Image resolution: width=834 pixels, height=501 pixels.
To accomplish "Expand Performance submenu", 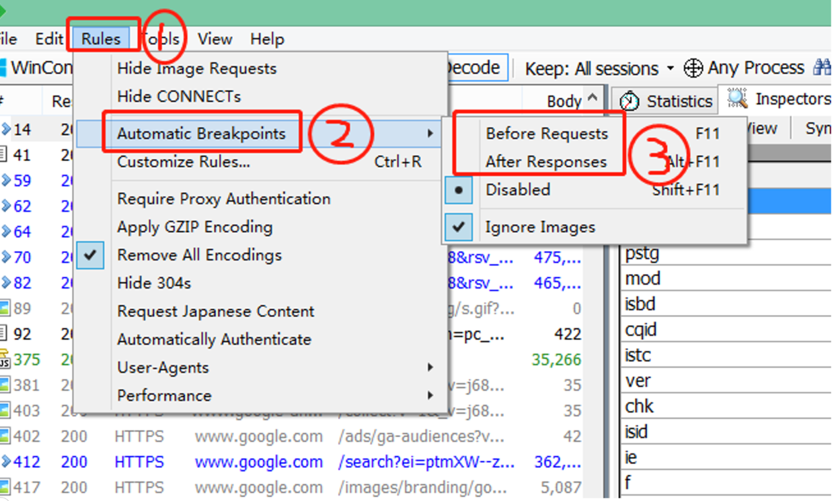I will click(260, 396).
